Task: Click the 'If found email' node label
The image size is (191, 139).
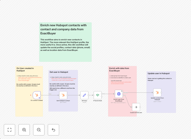Action: click(x=98, y=101)
